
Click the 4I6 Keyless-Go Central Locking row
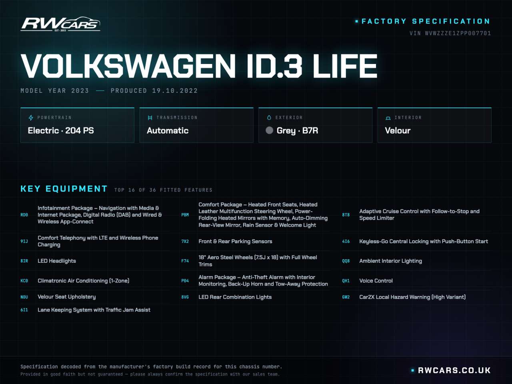coord(416,241)
